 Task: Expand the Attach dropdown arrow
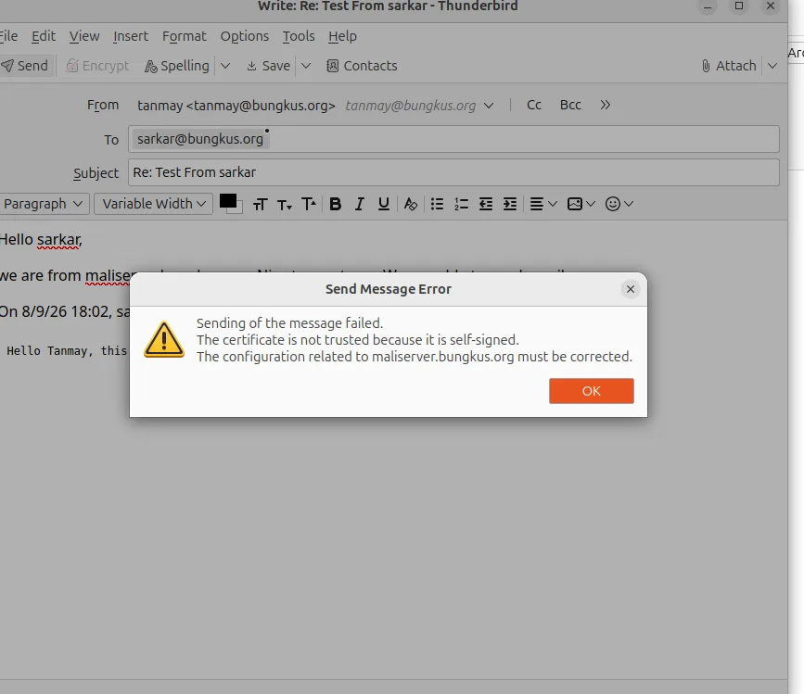coord(772,66)
